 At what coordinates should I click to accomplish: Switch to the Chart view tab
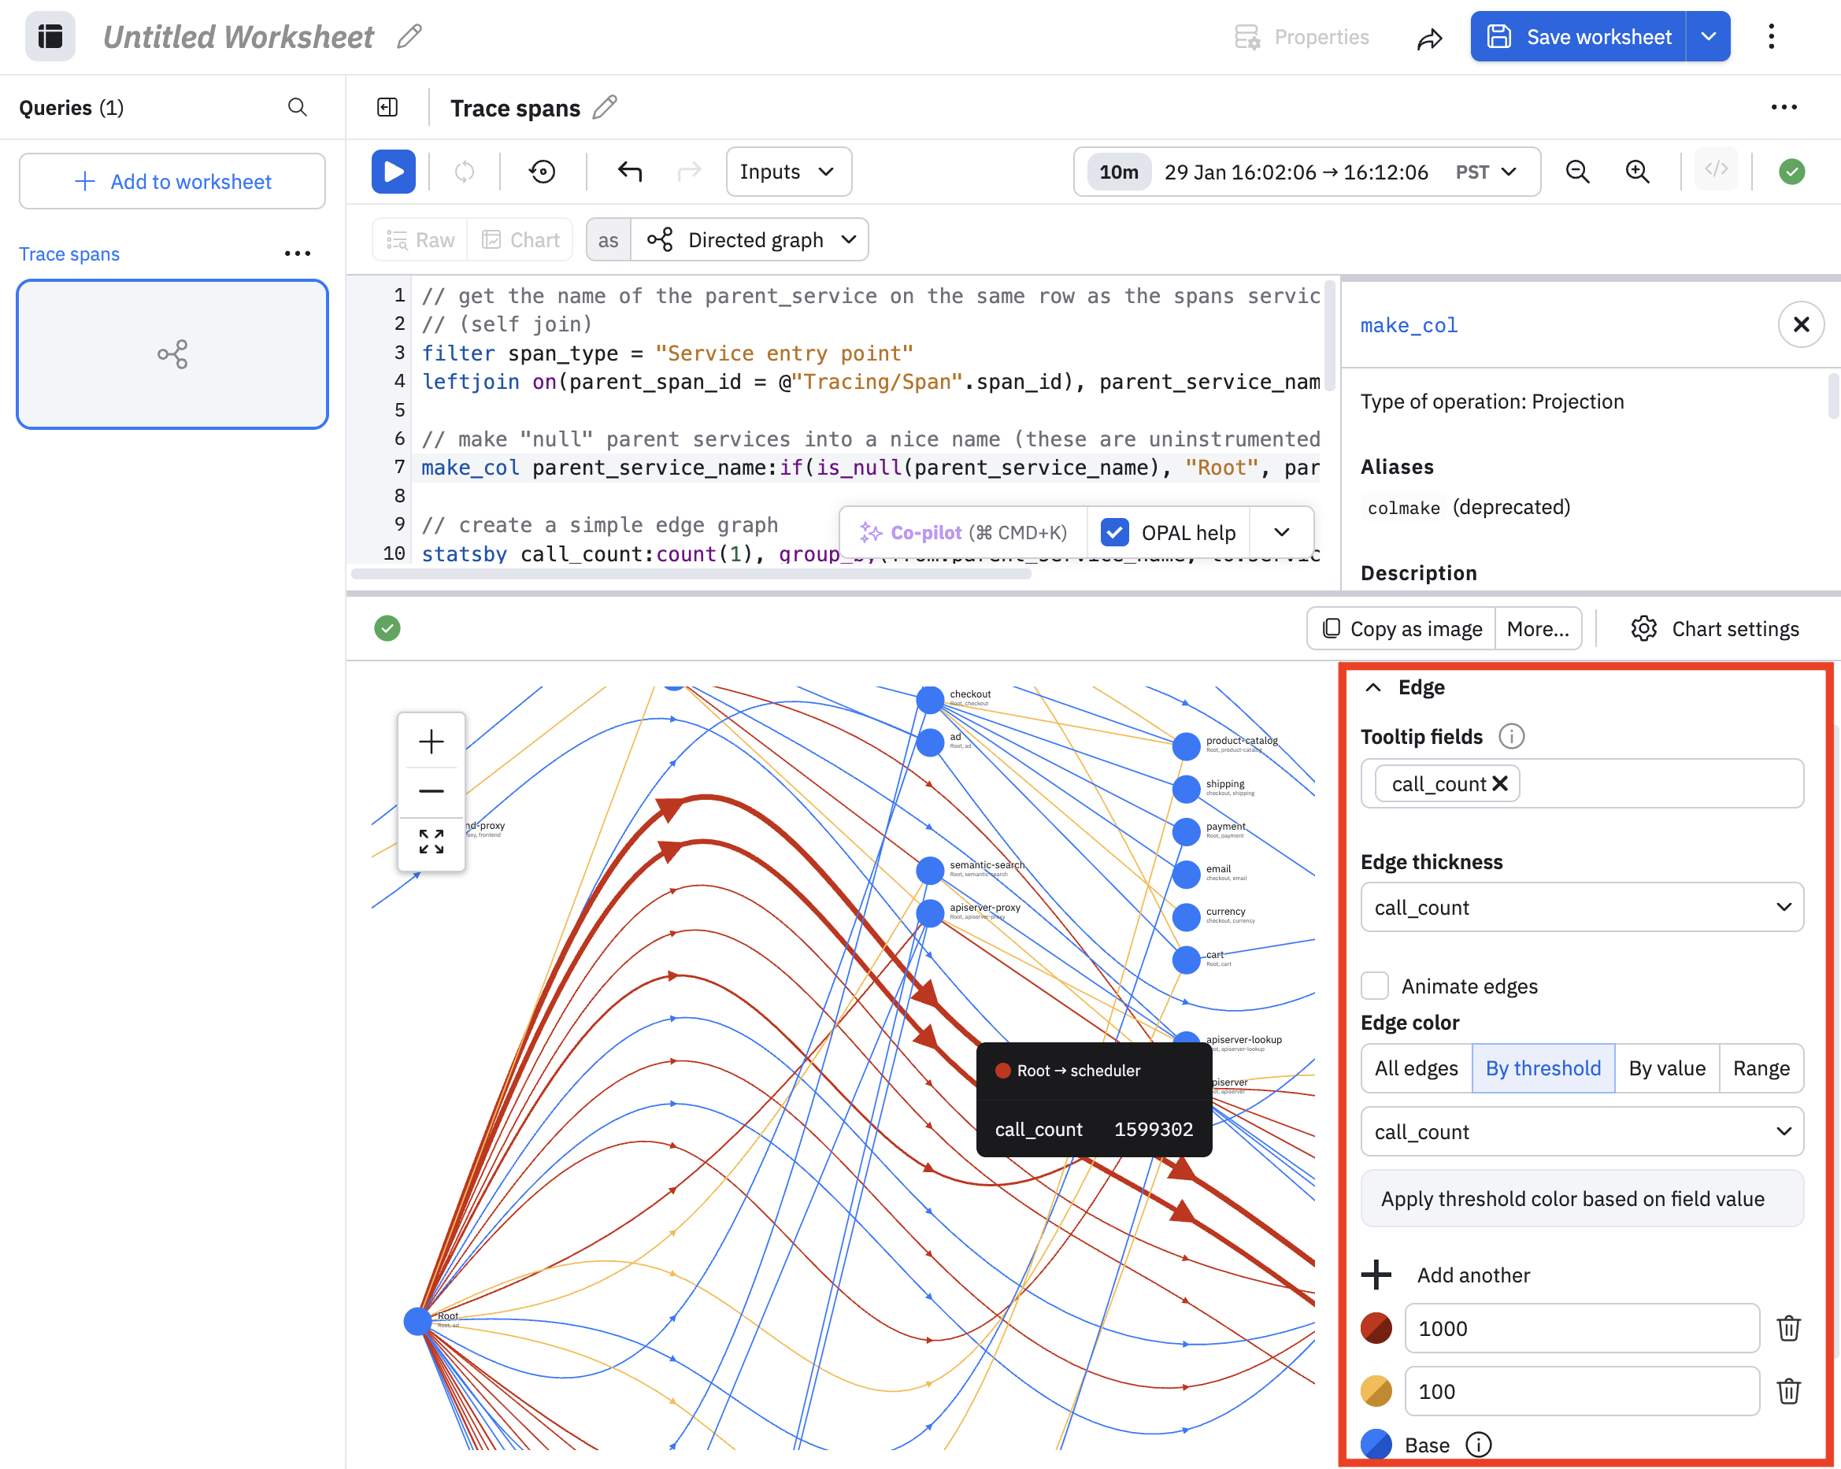tap(520, 240)
